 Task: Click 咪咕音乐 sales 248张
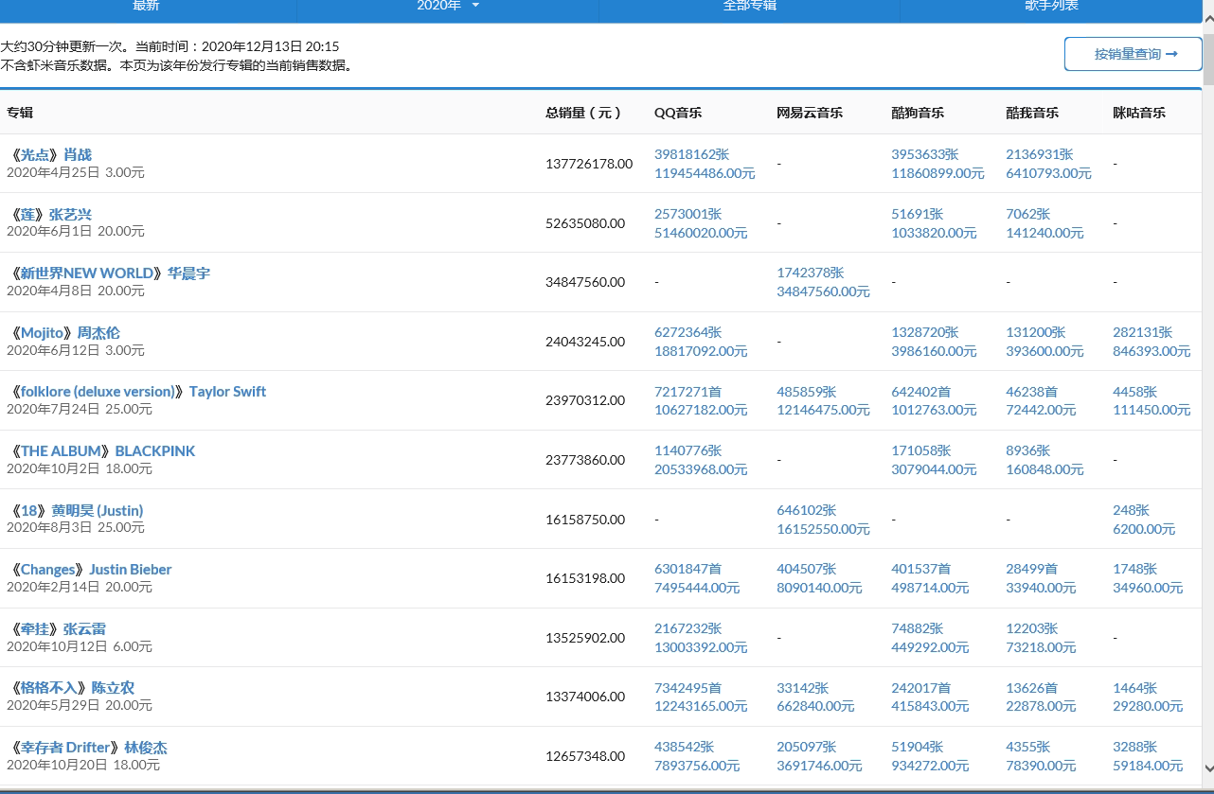(x=1132, y=510)
